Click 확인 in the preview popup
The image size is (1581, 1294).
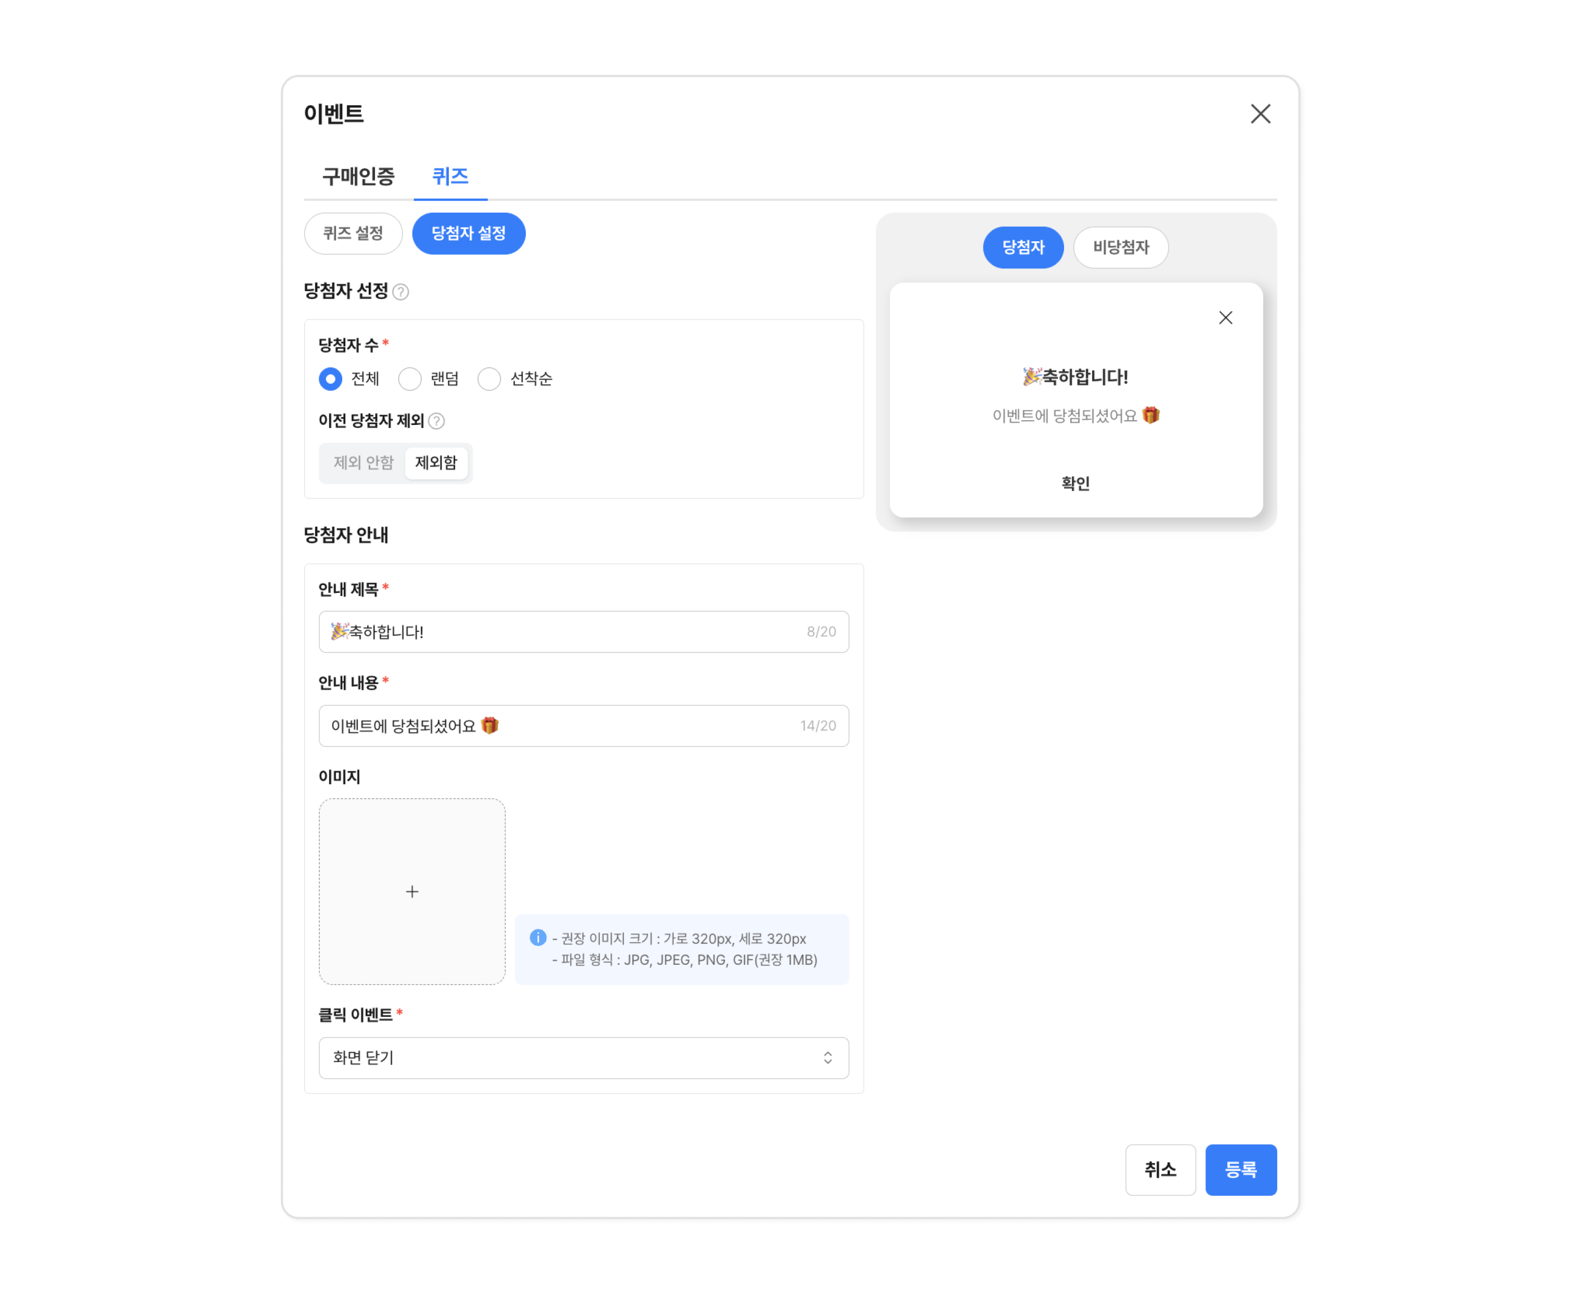[x=1075, y=484]
